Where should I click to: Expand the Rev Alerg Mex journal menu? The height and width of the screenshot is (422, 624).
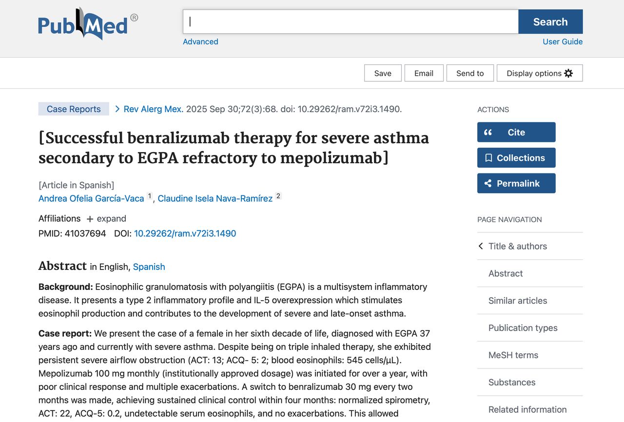tap(154, 109)
